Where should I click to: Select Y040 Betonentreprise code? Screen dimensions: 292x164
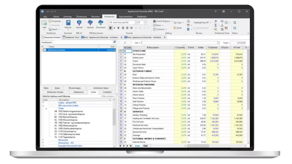[68, 117]
